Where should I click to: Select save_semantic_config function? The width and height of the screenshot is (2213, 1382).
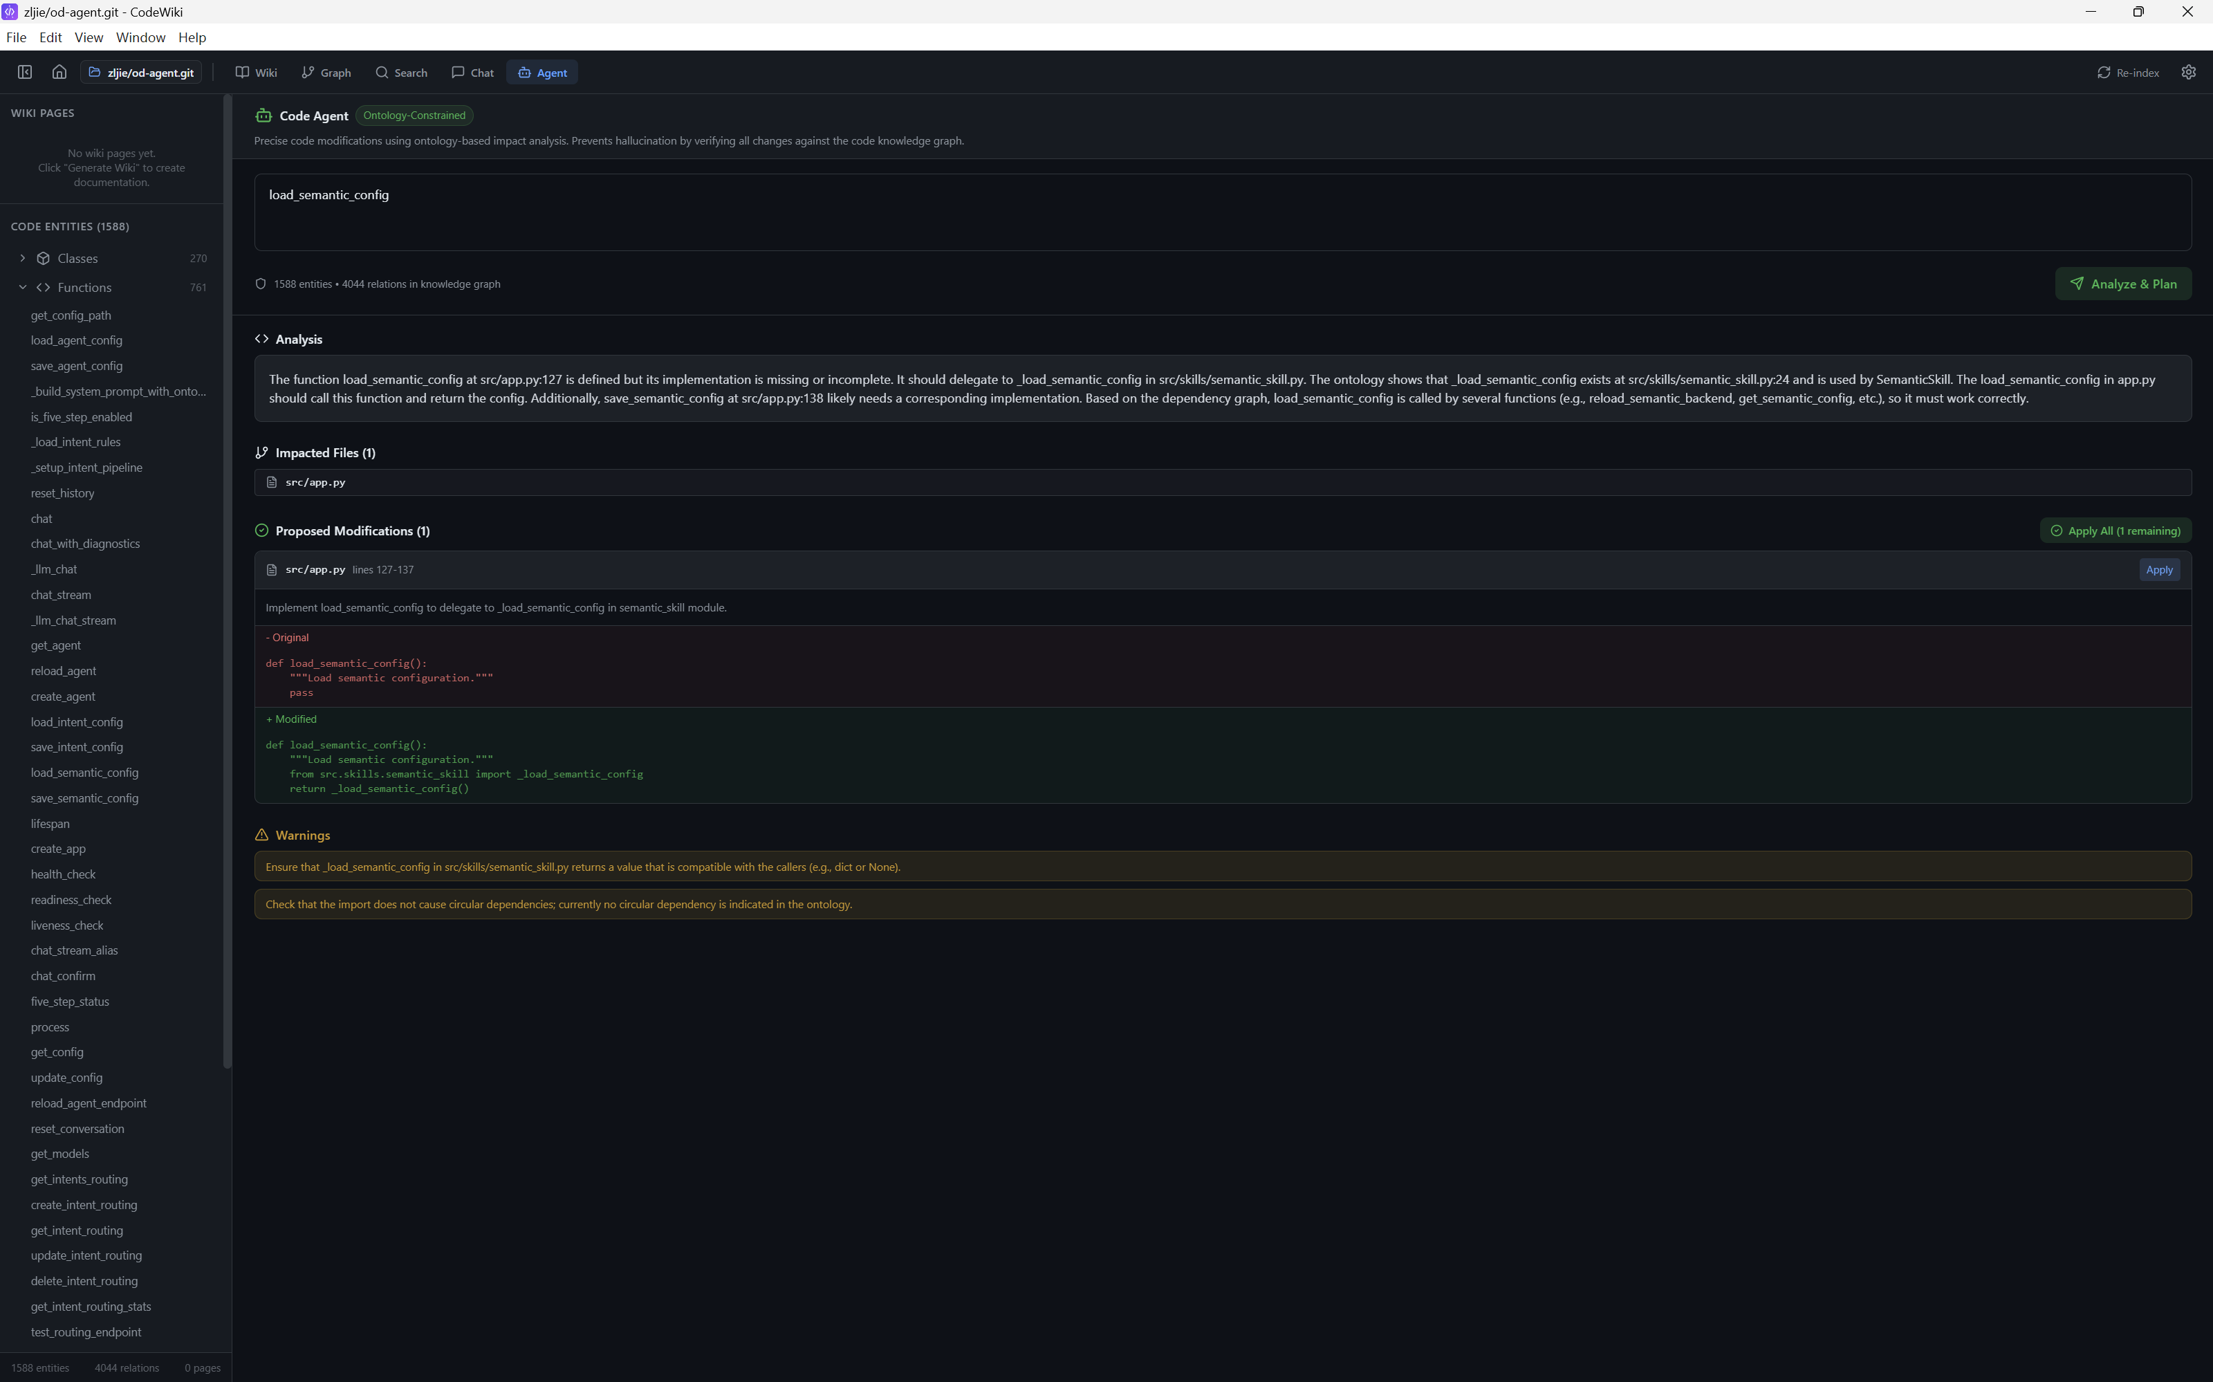pos(84,799)
